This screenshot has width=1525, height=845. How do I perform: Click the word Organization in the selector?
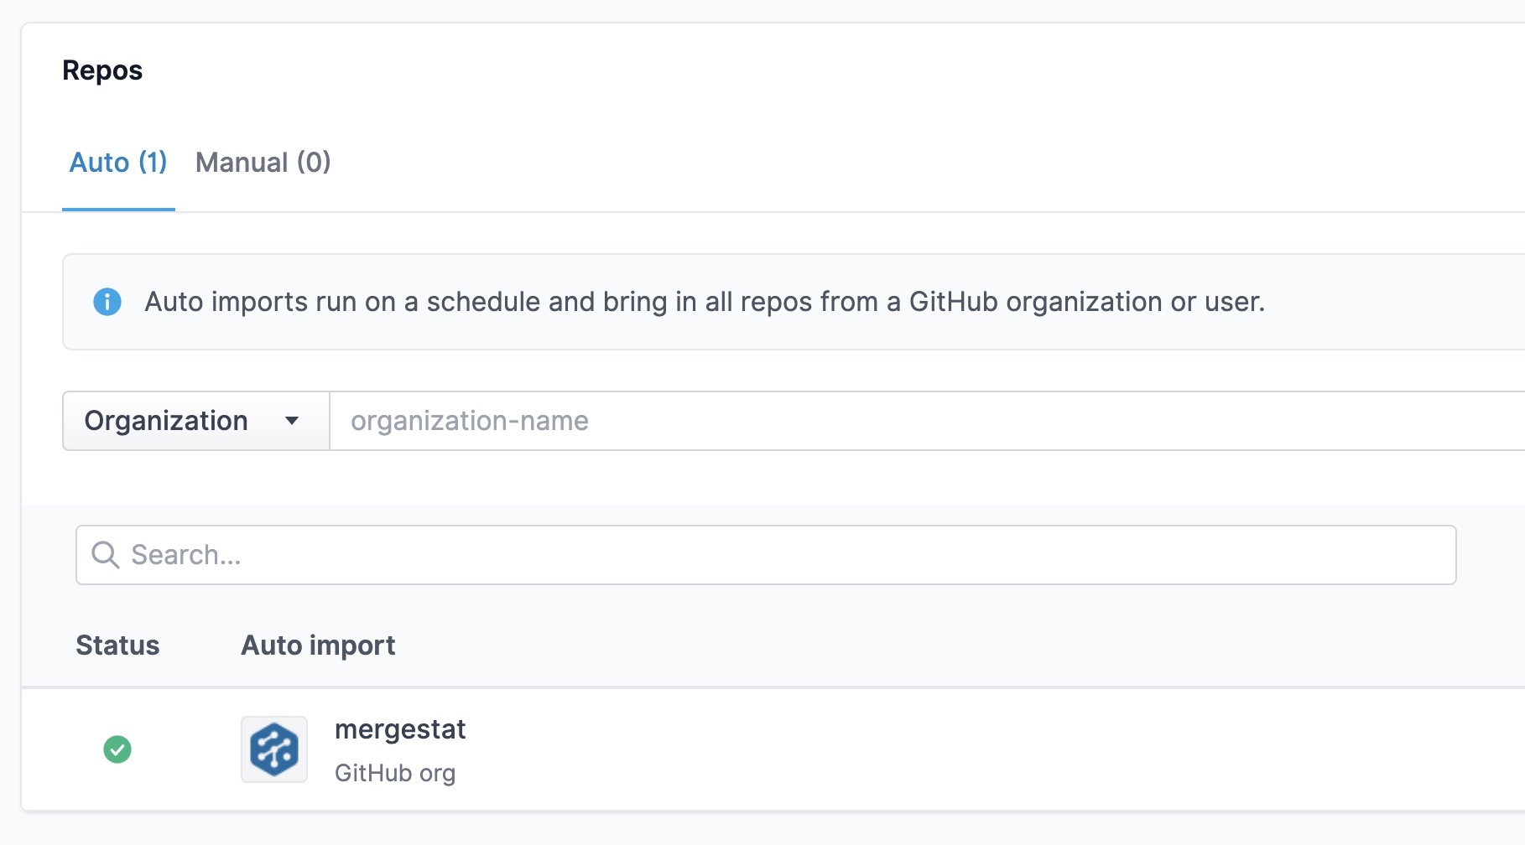tap(166, 421)
